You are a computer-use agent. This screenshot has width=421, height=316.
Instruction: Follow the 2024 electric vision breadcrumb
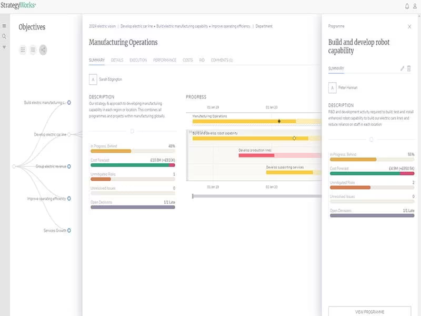click(102, 26)
